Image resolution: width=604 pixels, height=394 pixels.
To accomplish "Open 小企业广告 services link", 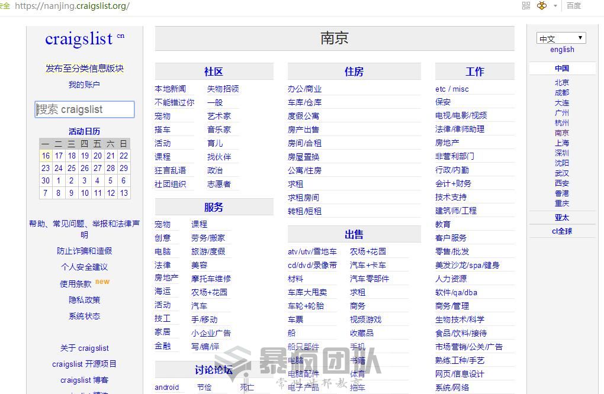I will 211,333.
